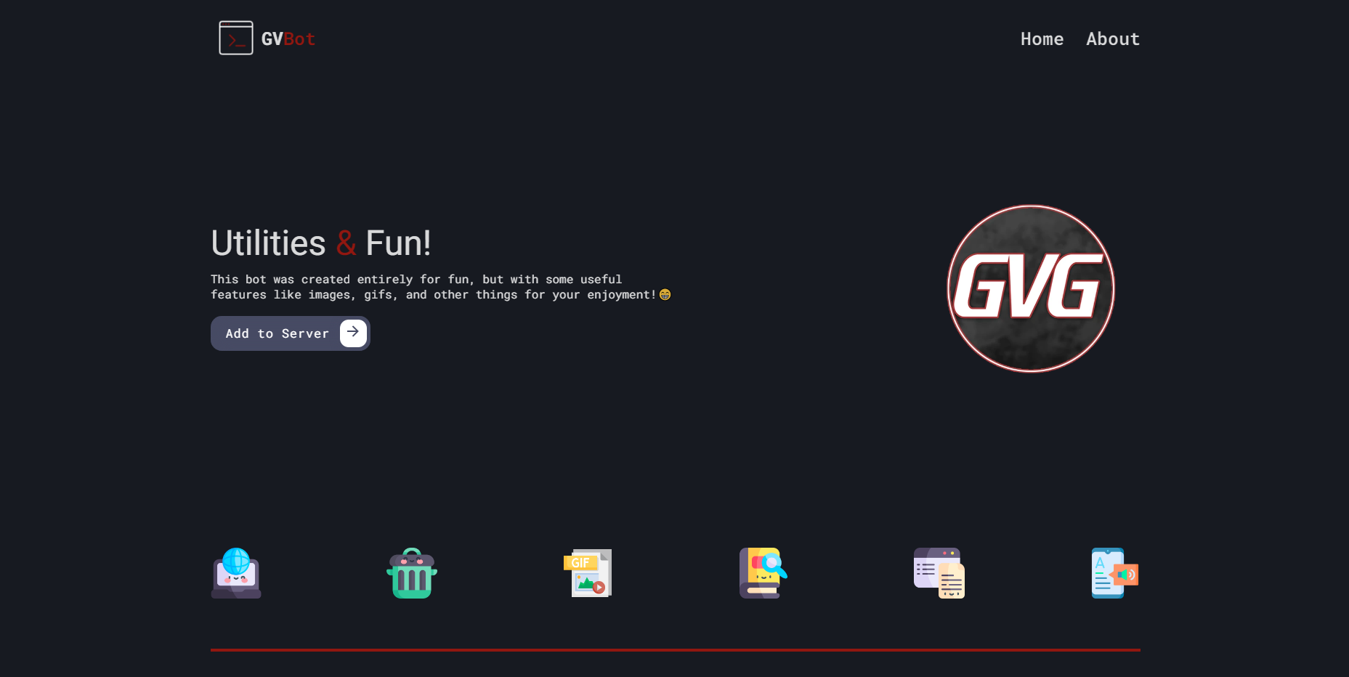Click the grinning emoji after the description
This screenshot has height=677, width=1349.
point(665,295)
